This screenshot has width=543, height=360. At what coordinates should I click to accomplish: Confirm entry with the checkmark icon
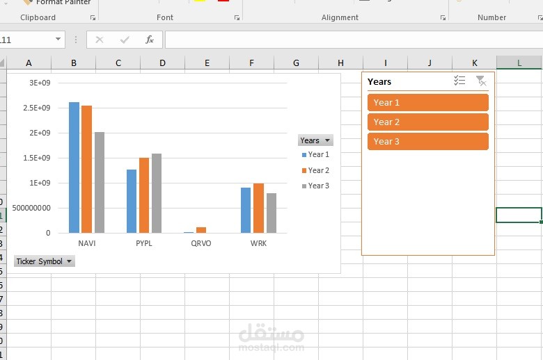(x=125, y=40)
